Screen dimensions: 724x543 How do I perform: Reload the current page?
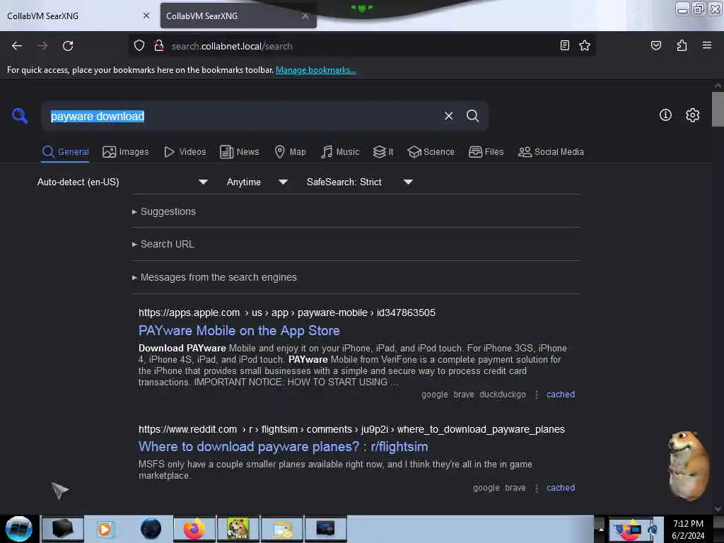(68, 46)
